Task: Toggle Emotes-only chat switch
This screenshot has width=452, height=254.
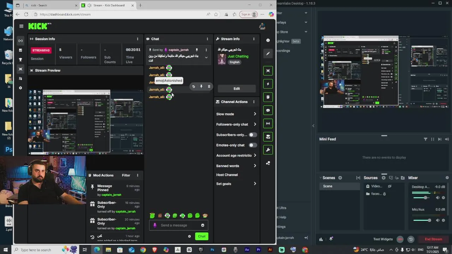Action: coord(253,145)
